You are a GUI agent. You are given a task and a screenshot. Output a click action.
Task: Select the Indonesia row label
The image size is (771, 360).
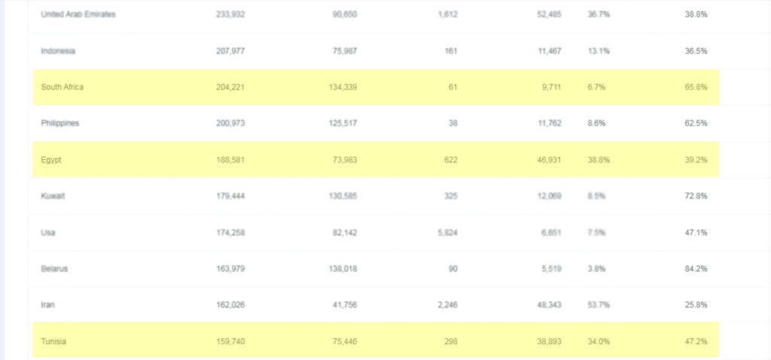[58, 50]
